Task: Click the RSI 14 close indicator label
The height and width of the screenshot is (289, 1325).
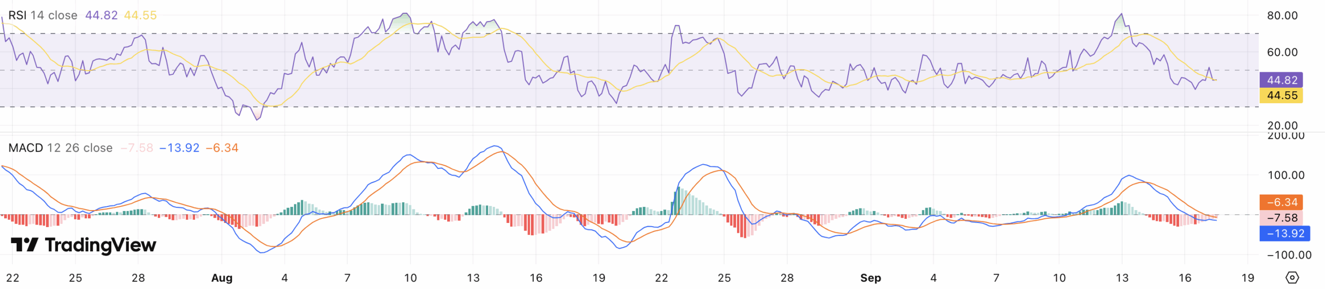Action: point(43,15)
